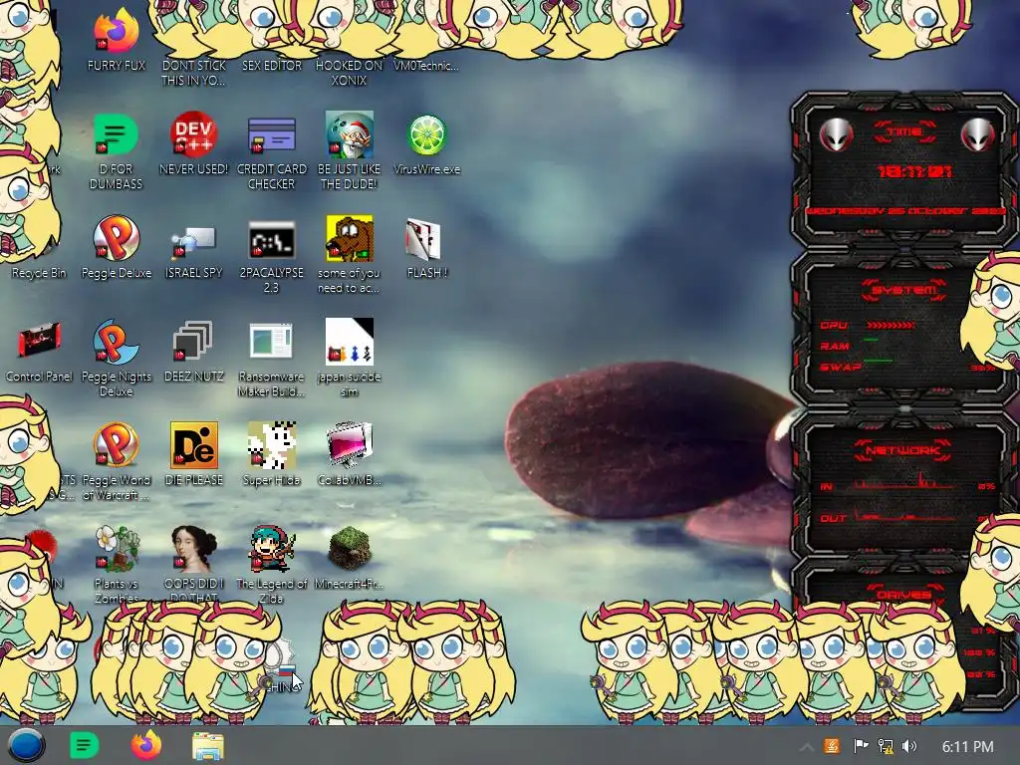The width and height of the screenshot is (1020, 765).
Task: Open Action Center flag tray icon
Action: pos(861,745)
